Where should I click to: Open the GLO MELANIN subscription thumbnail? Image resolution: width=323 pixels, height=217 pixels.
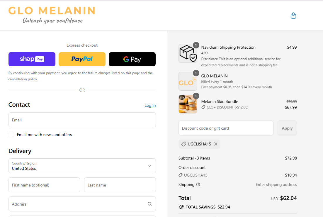coord(188,81)
